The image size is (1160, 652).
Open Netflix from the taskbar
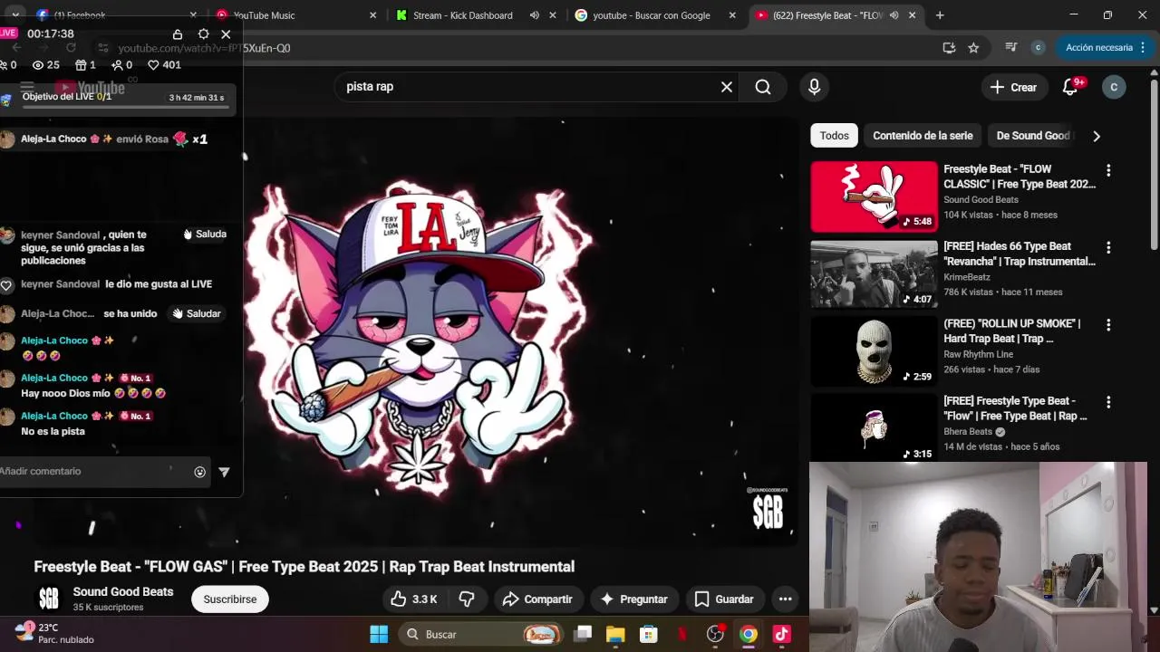click(x=682, y=634)
